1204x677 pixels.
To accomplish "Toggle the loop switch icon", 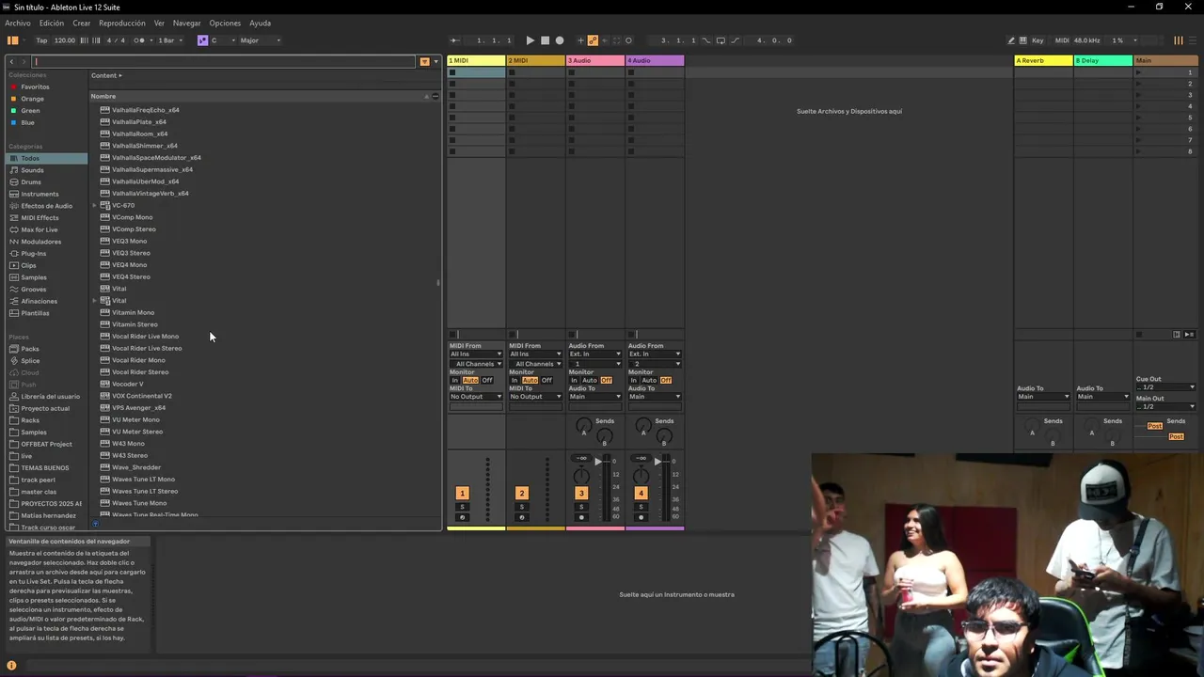I will pyautogui.click(x=721, y=40).
